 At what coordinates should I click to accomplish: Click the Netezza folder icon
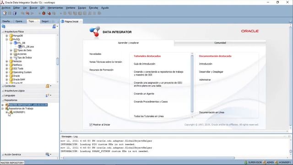11,61
